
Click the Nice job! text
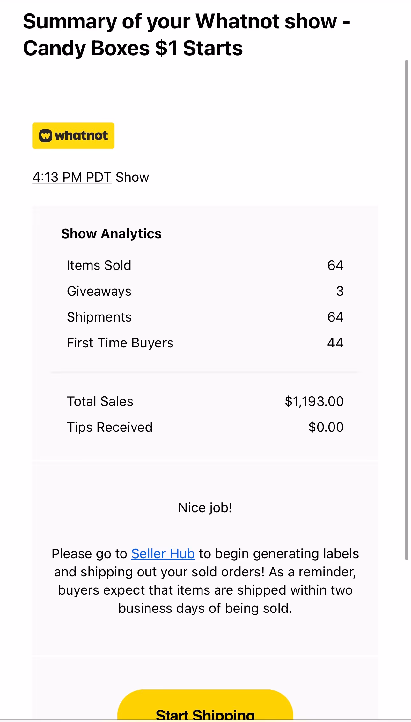coord(205,508)
